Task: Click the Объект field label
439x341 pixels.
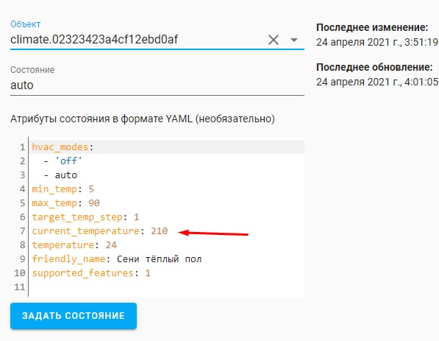Action: pos(26,24)
